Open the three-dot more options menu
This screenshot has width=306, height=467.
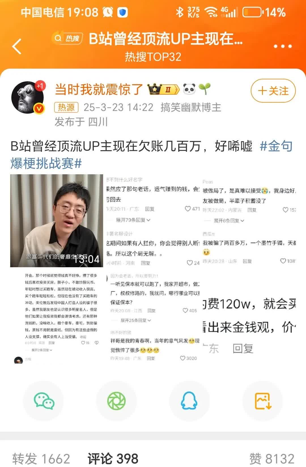pyautogui.click(x=282, y=46)
